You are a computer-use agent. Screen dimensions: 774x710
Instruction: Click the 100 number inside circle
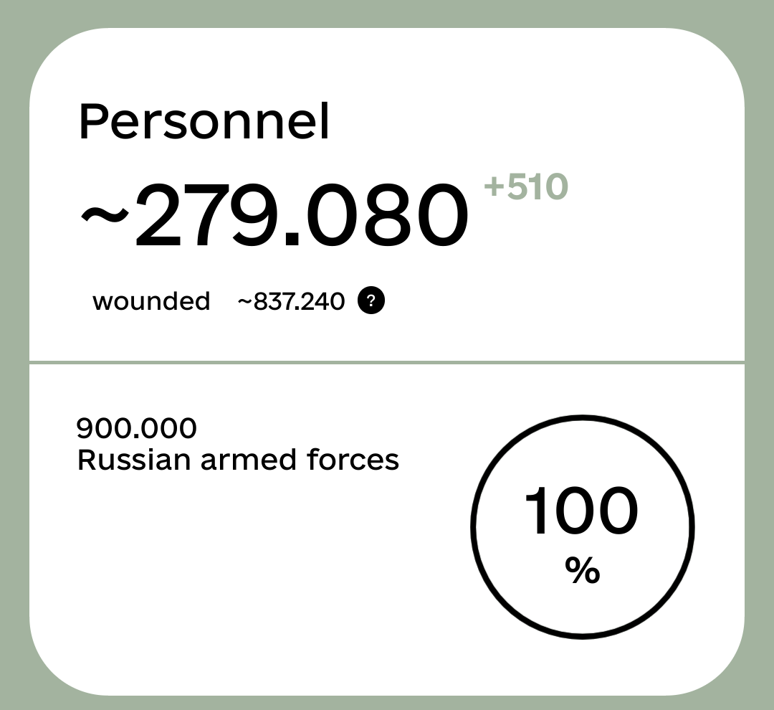pyautogui.click(x=581, y=511)
